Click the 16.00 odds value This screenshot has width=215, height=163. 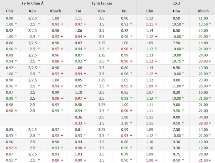pos(203,92)
